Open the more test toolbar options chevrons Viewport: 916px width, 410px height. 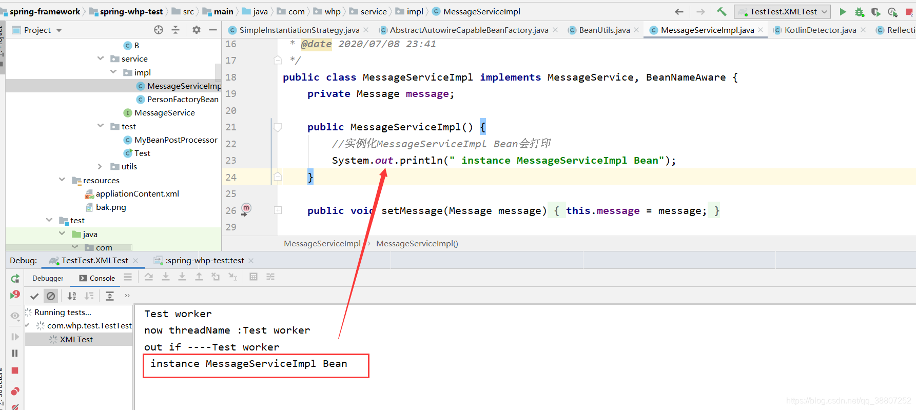pyautogui.click(x=127, y=296)
